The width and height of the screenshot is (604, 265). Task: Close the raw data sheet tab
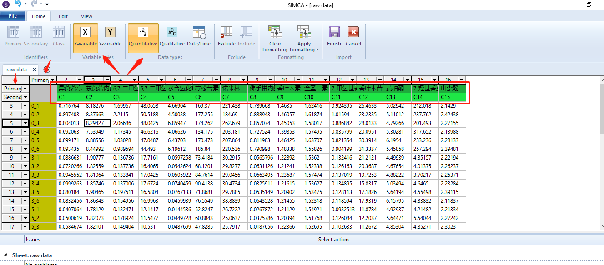pos(35,70)
